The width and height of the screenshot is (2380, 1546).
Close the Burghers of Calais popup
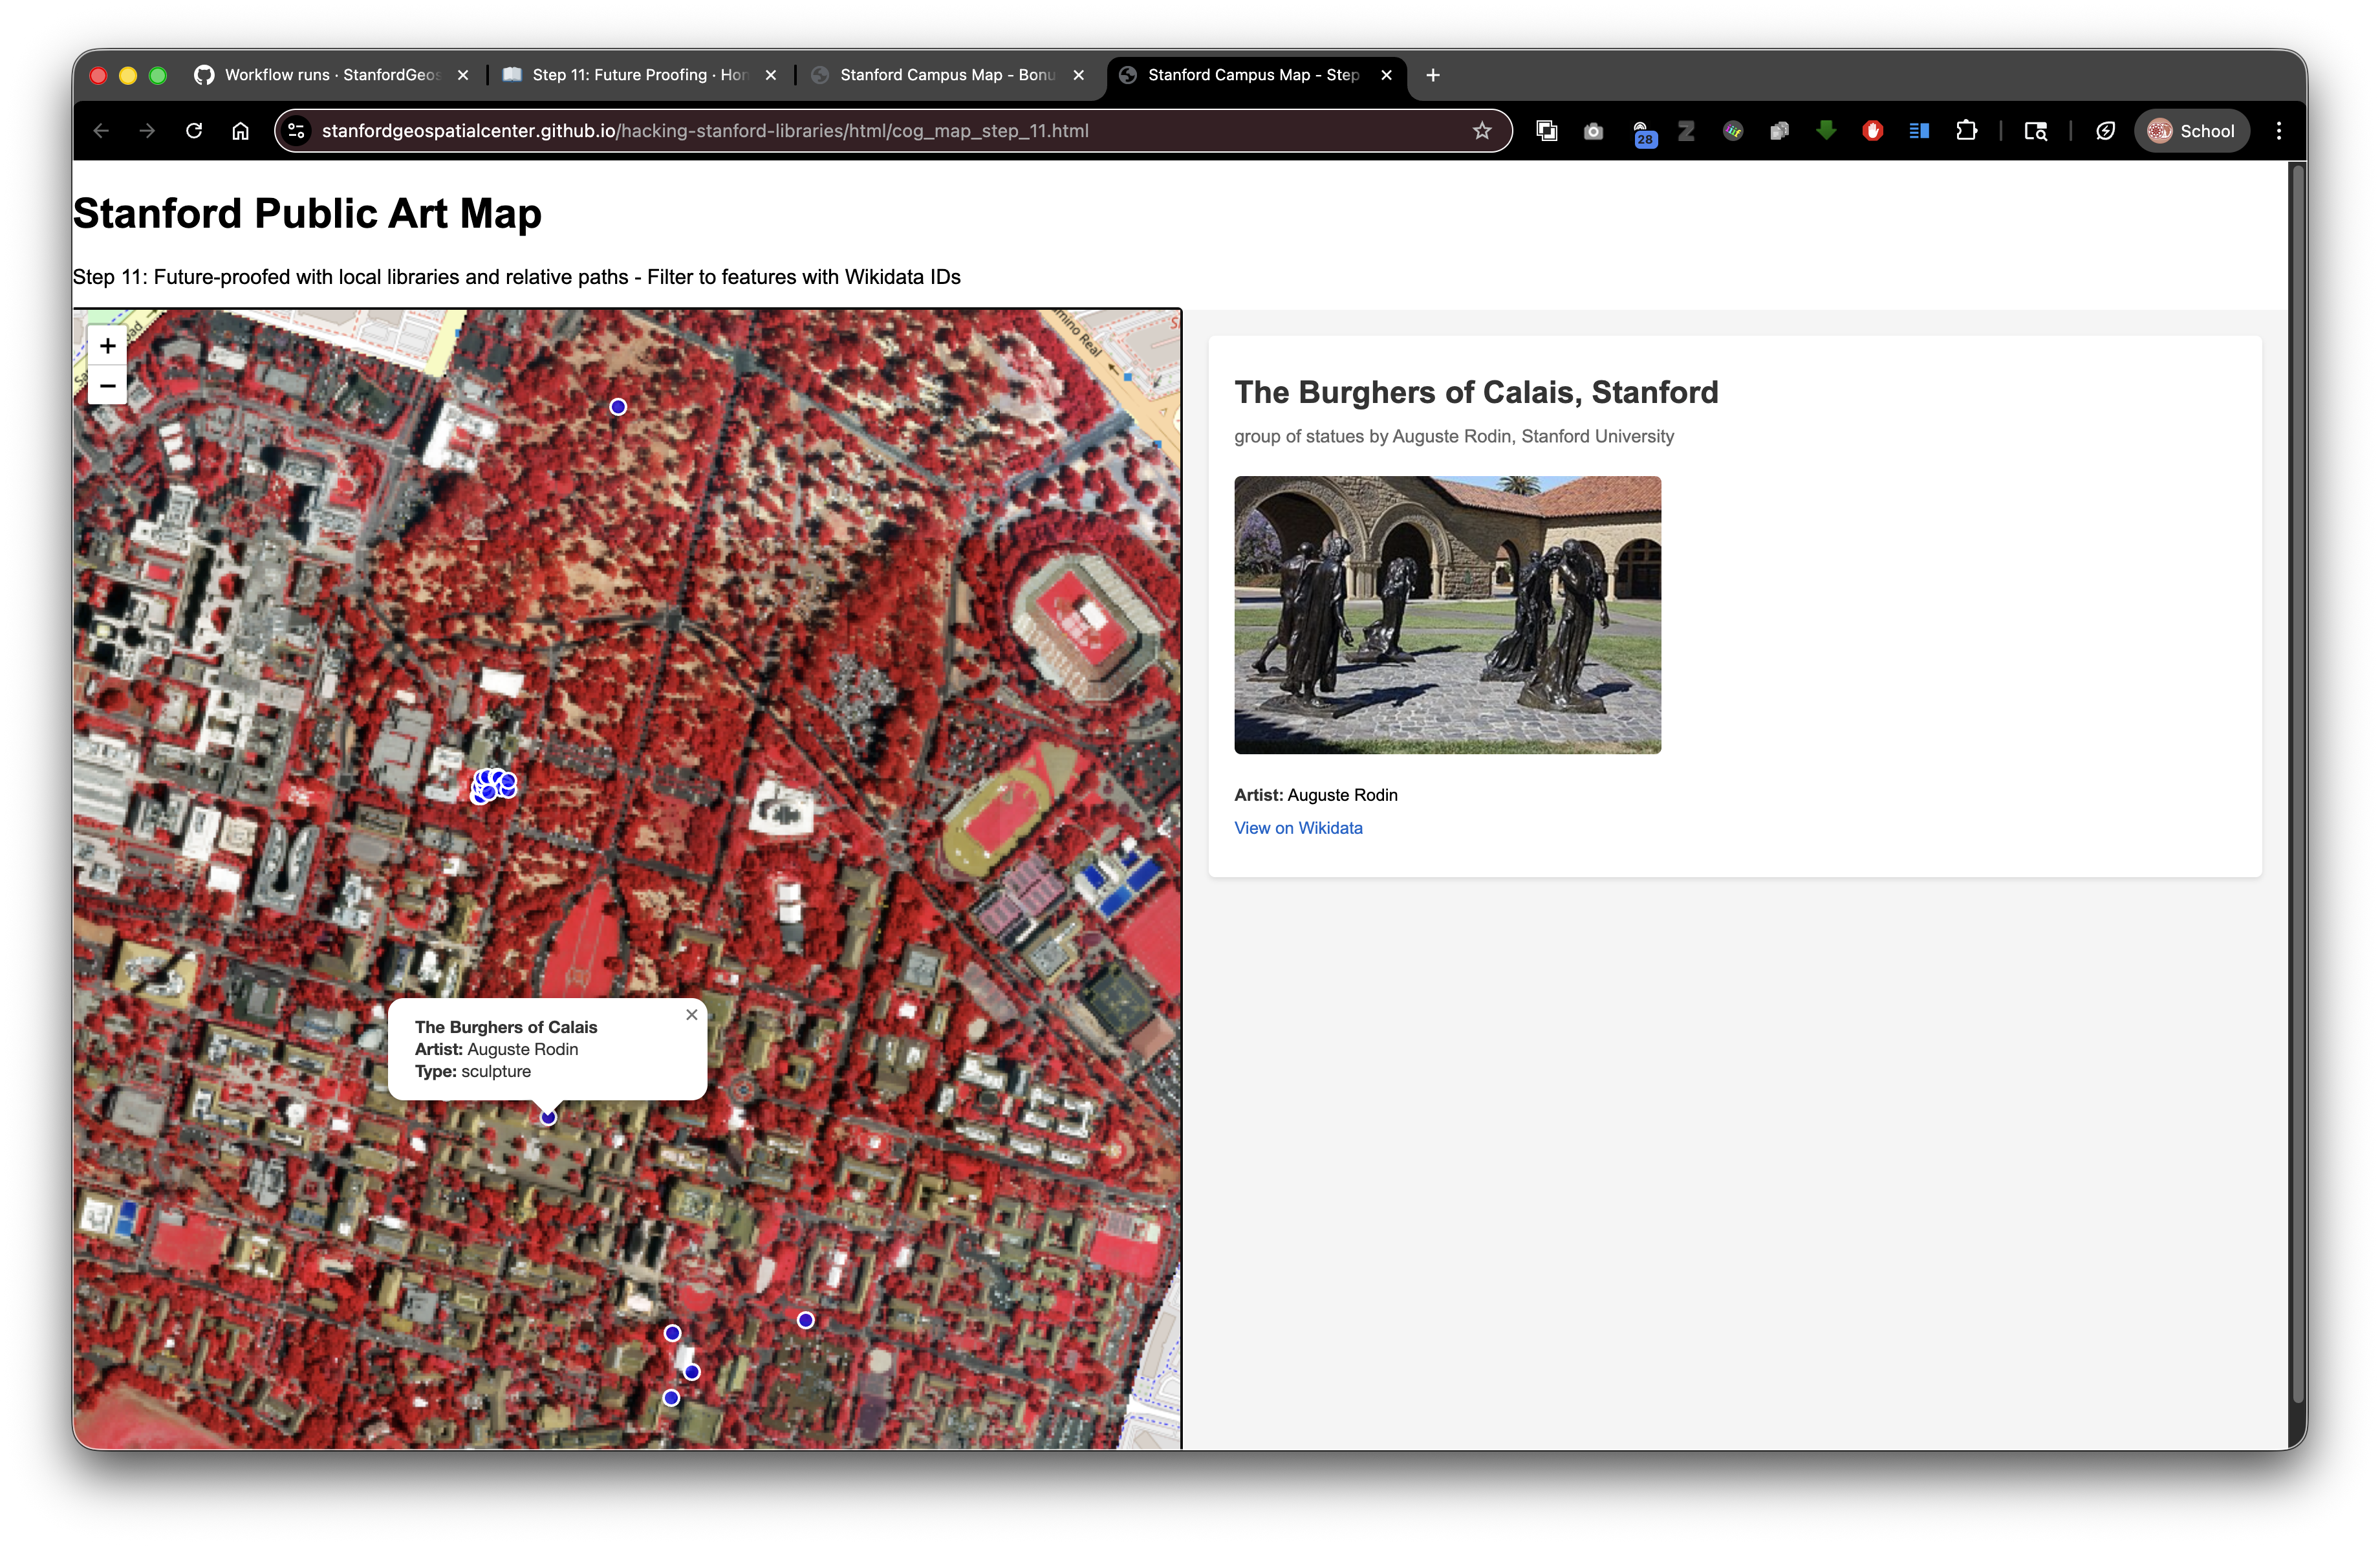click(691, 1014)
